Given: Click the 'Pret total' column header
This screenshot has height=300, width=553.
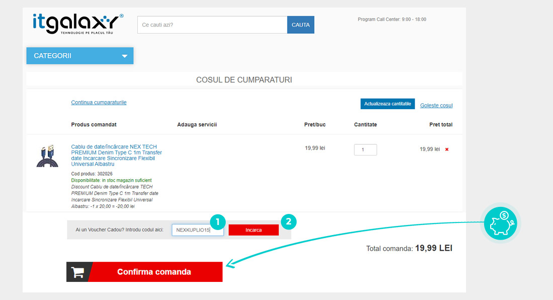Looking at the screenshot, I should click(441, 125).
